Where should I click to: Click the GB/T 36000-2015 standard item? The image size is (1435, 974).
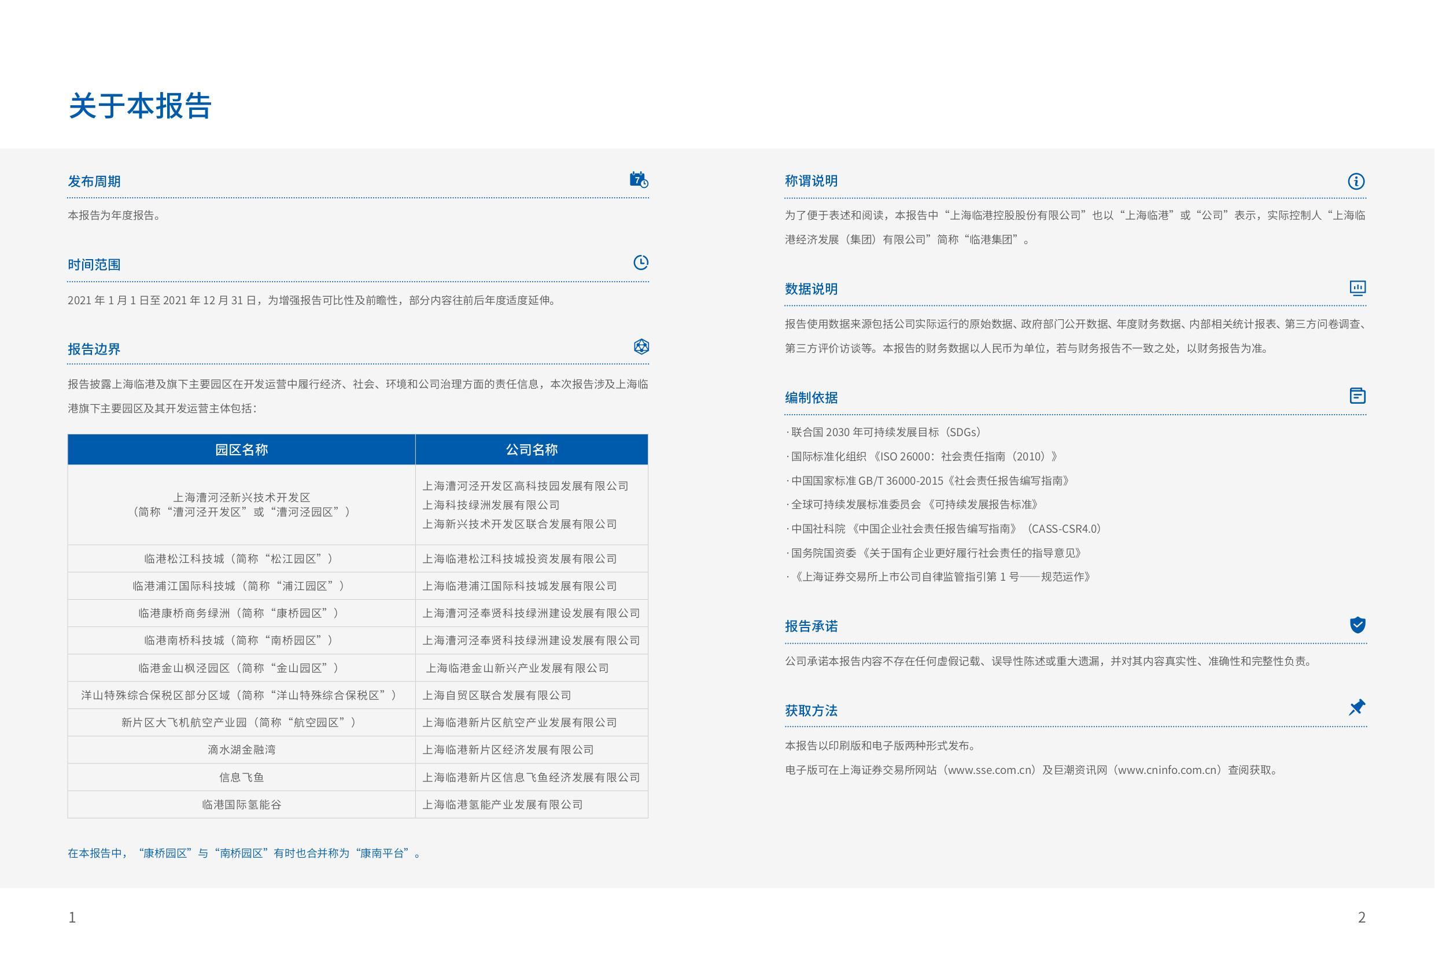928,481
